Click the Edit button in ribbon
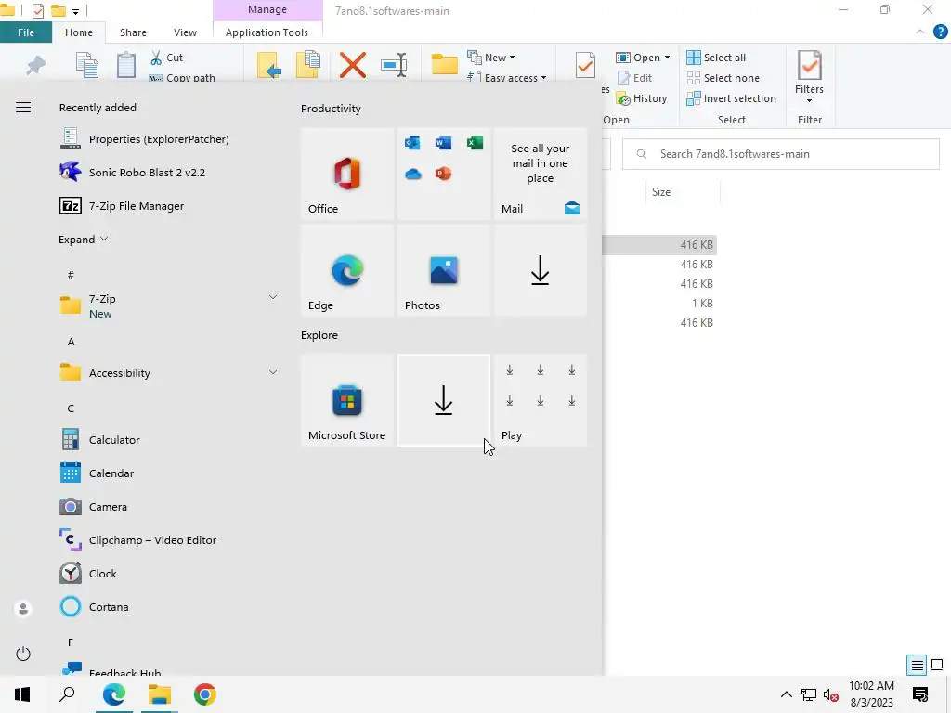This screenshot has width=951, height=713. click(634, 78)
